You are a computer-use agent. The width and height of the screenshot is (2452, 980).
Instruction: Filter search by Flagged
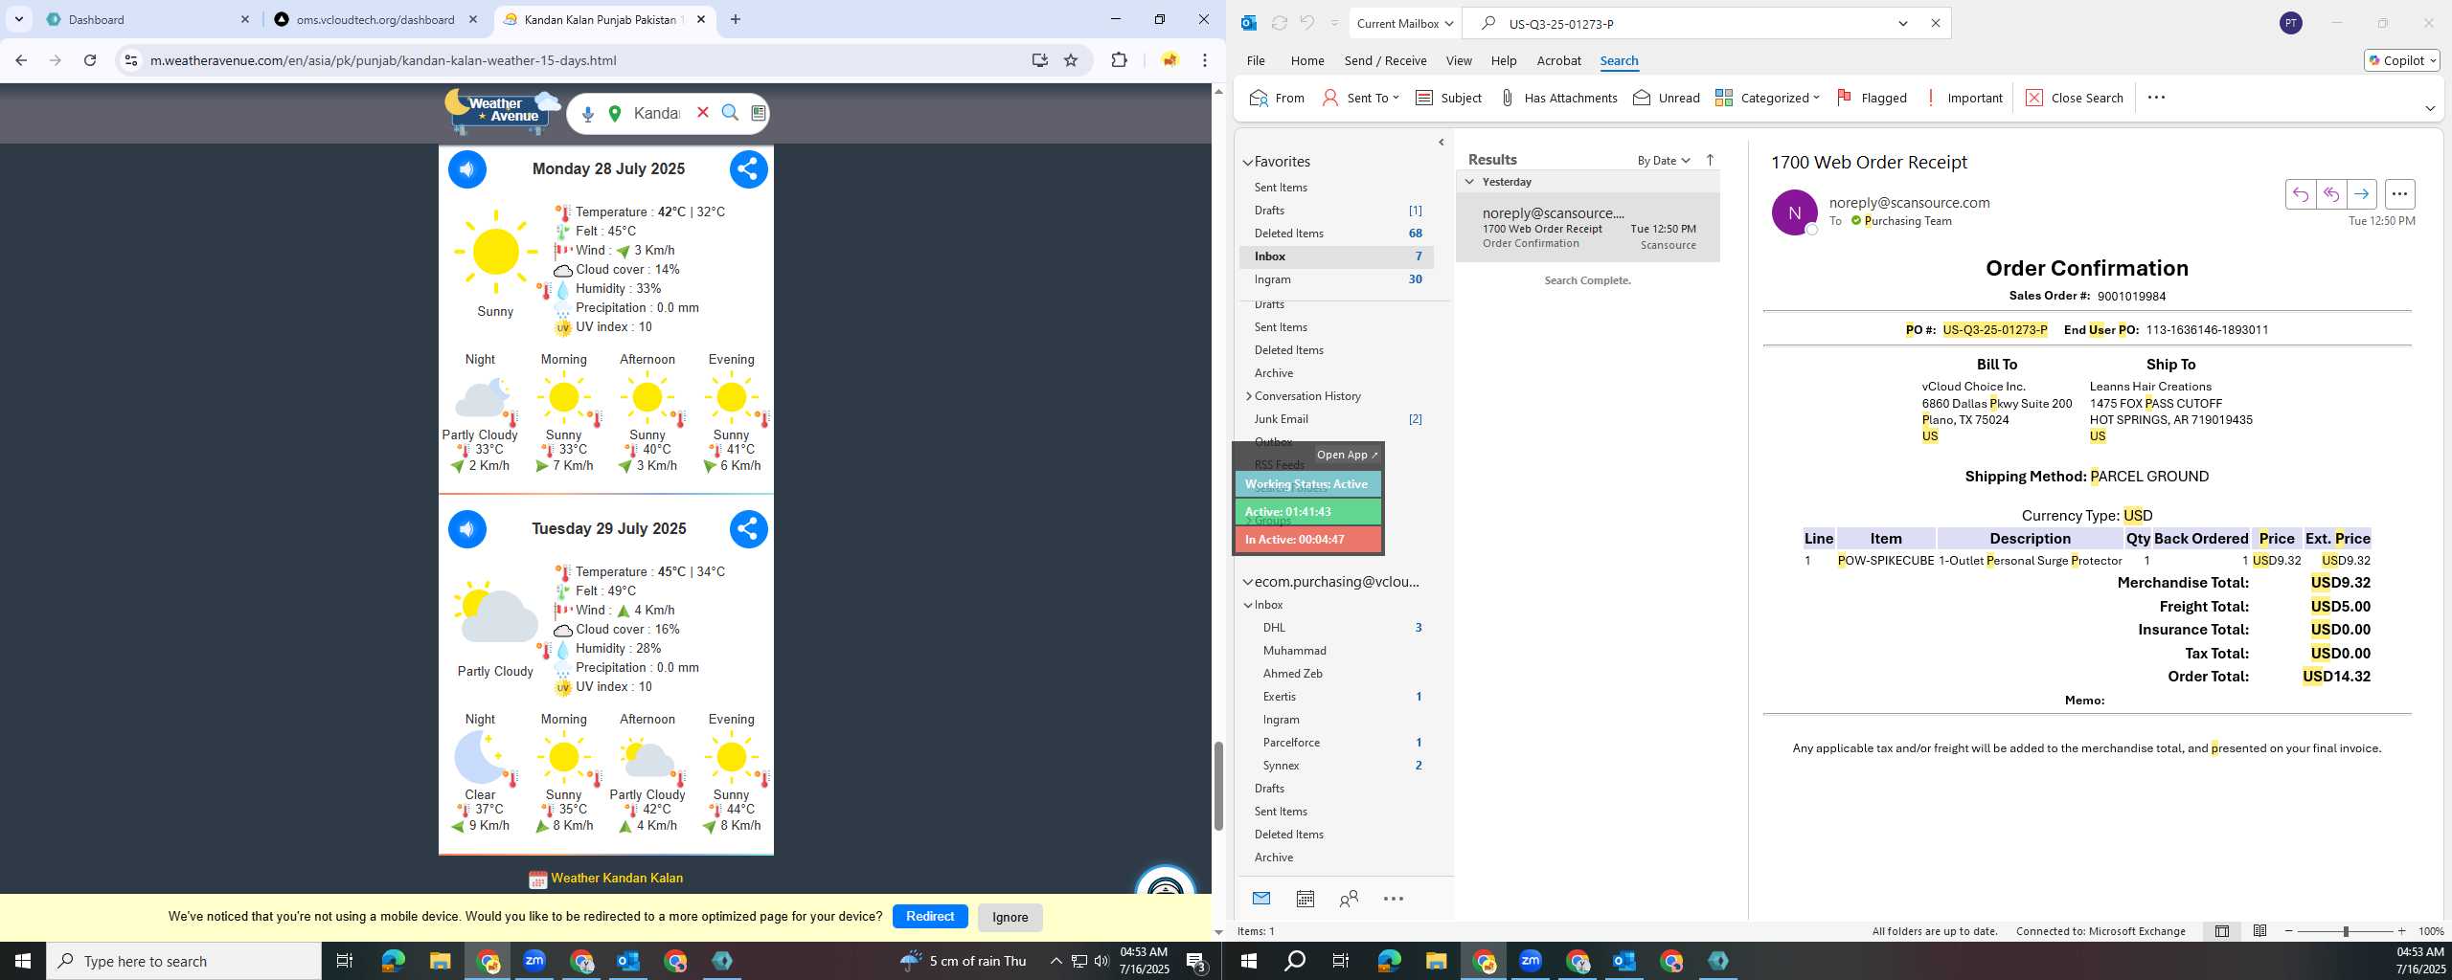(1872, 98)
